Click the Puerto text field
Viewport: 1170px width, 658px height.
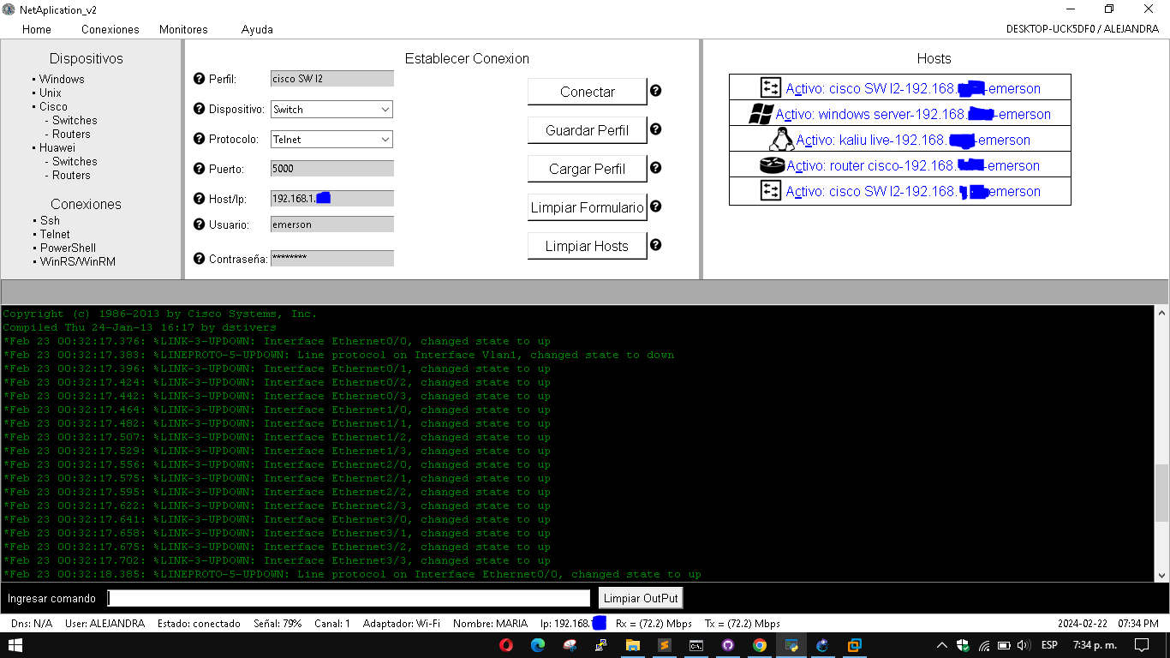pos(332,169)
